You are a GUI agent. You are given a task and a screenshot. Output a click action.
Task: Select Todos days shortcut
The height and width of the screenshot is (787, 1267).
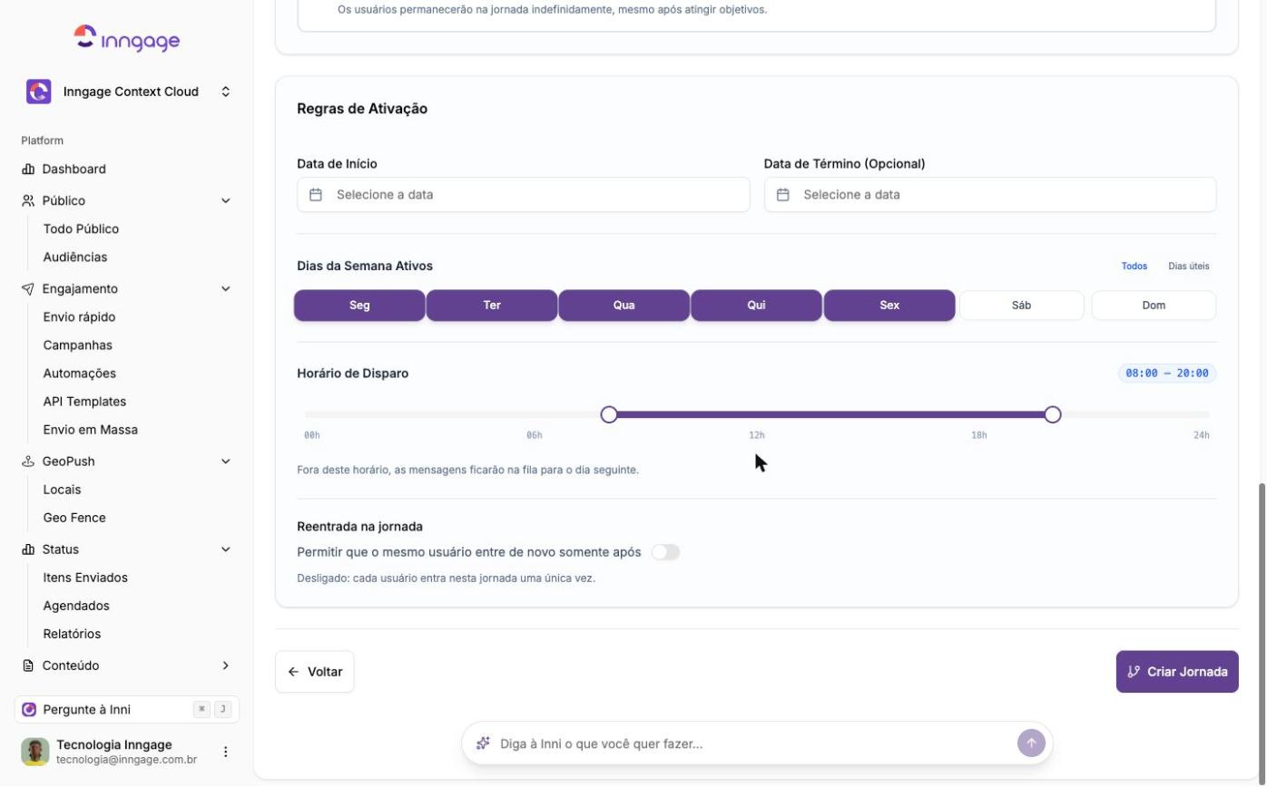1134,267
